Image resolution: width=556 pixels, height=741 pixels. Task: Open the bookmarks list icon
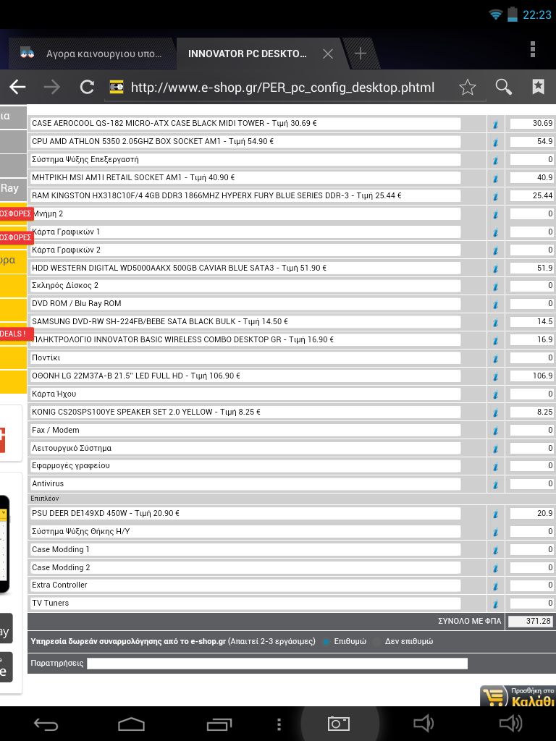(538, 87)
